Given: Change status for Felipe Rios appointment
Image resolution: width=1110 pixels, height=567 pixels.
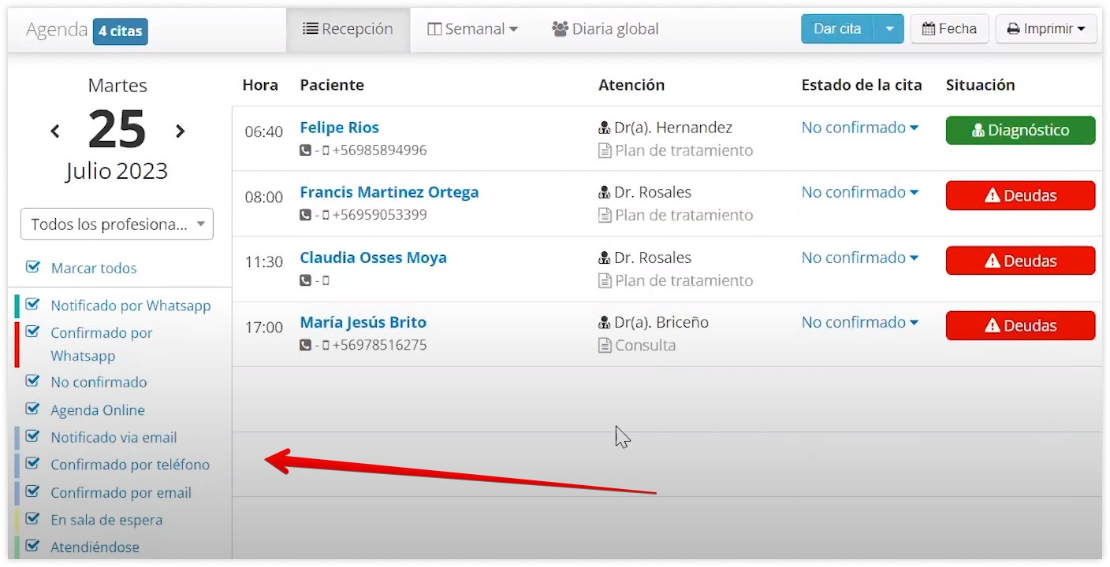Looking at the screenshot, I should pos(859,128).
